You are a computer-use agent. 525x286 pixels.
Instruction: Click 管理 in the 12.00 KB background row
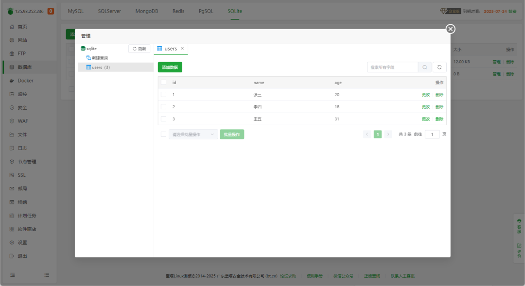[x=496, y=62]
